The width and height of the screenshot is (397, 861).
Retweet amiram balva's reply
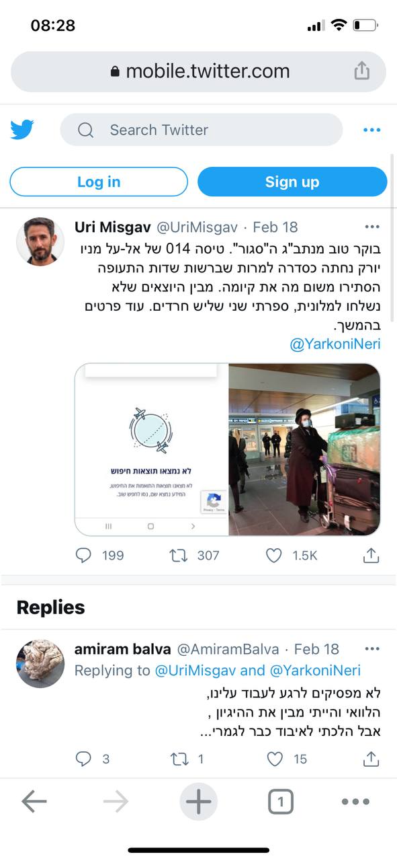(179, 759)
